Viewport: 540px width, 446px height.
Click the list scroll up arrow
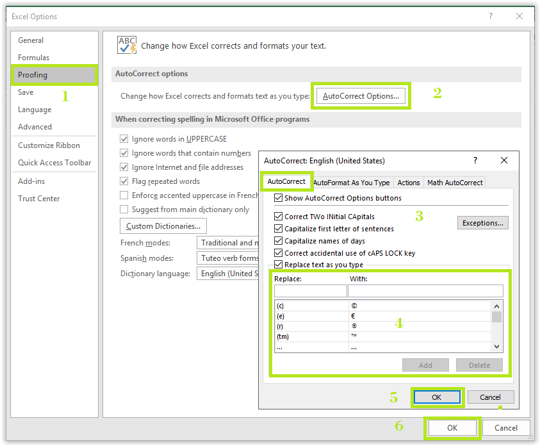click(496, 306)
